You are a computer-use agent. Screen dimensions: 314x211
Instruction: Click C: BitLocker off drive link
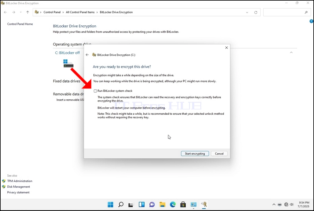(x=67, y=53)
